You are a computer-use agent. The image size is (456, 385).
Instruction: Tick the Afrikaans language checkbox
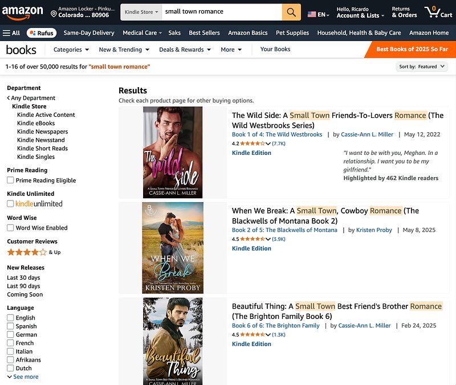pos(10,360)
